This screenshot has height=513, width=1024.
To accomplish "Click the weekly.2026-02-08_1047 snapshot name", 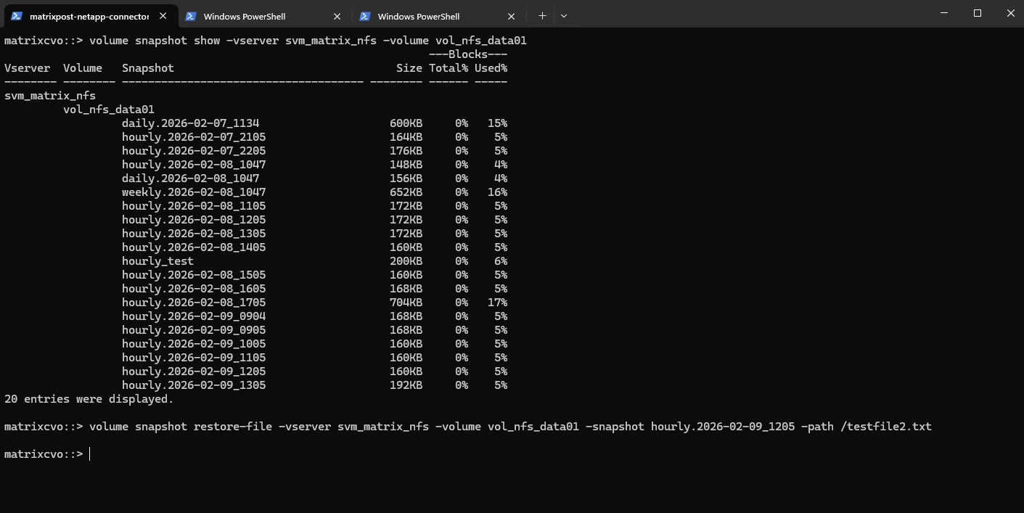I will [x=194, y=192].
